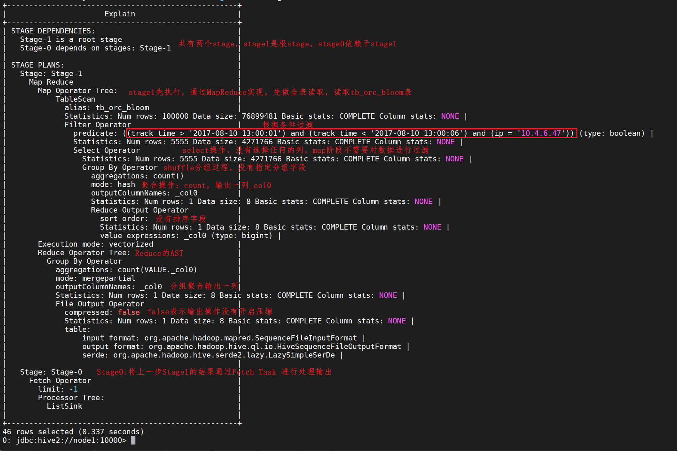The width and height of the screenshot is (678, 451).
Task: Click the 'Explain' column header text
Action: (x=120, y=14)
